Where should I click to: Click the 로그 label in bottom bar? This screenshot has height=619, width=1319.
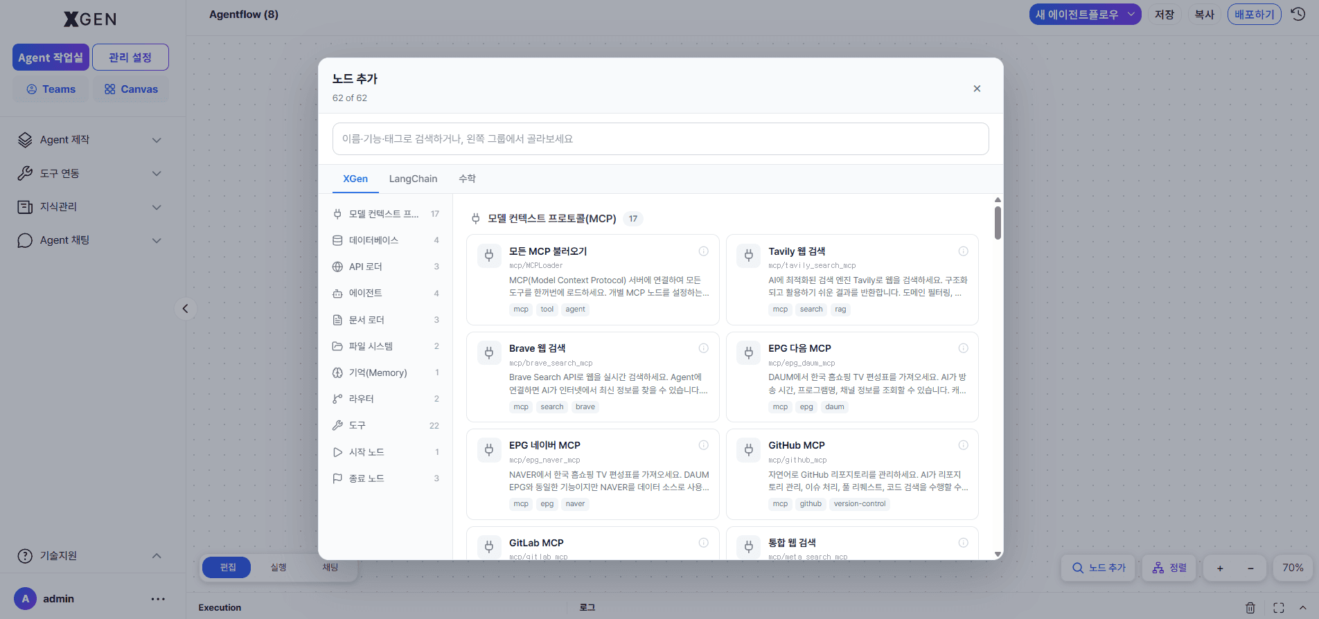pos(587,607)
